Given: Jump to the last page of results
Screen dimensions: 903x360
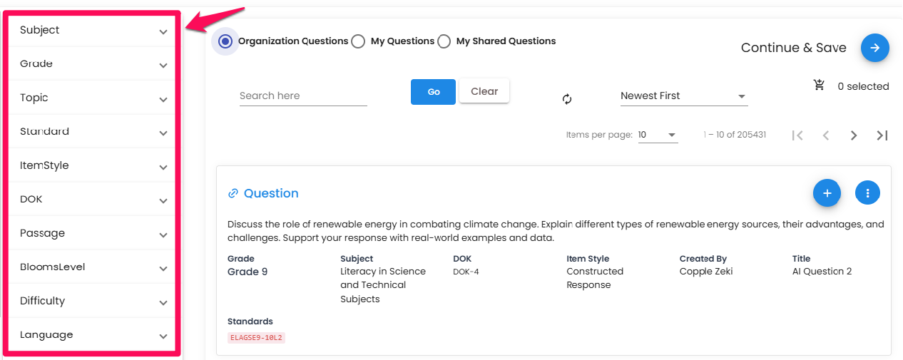Looking at the screenshot, I should point(882,135).
